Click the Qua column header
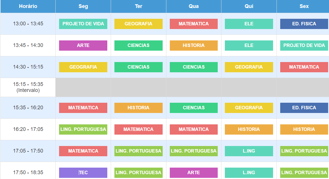 click(x=194, y=6)
